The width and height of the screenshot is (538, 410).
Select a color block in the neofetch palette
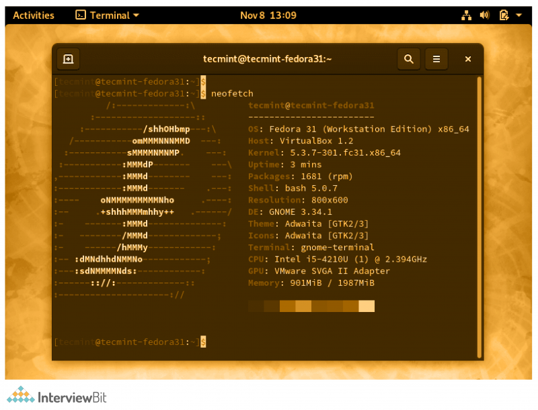tap(311, 306)
